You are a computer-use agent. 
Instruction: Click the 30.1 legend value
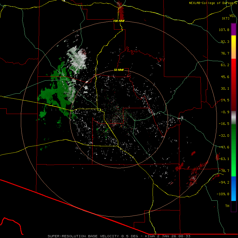225,89
